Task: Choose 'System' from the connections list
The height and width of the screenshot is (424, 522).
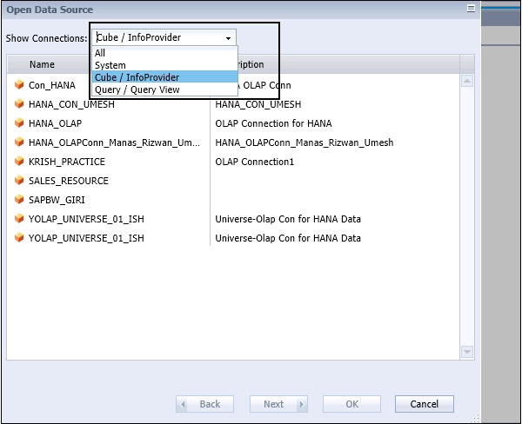Action: pyautogui.click(x=164, y=65)
